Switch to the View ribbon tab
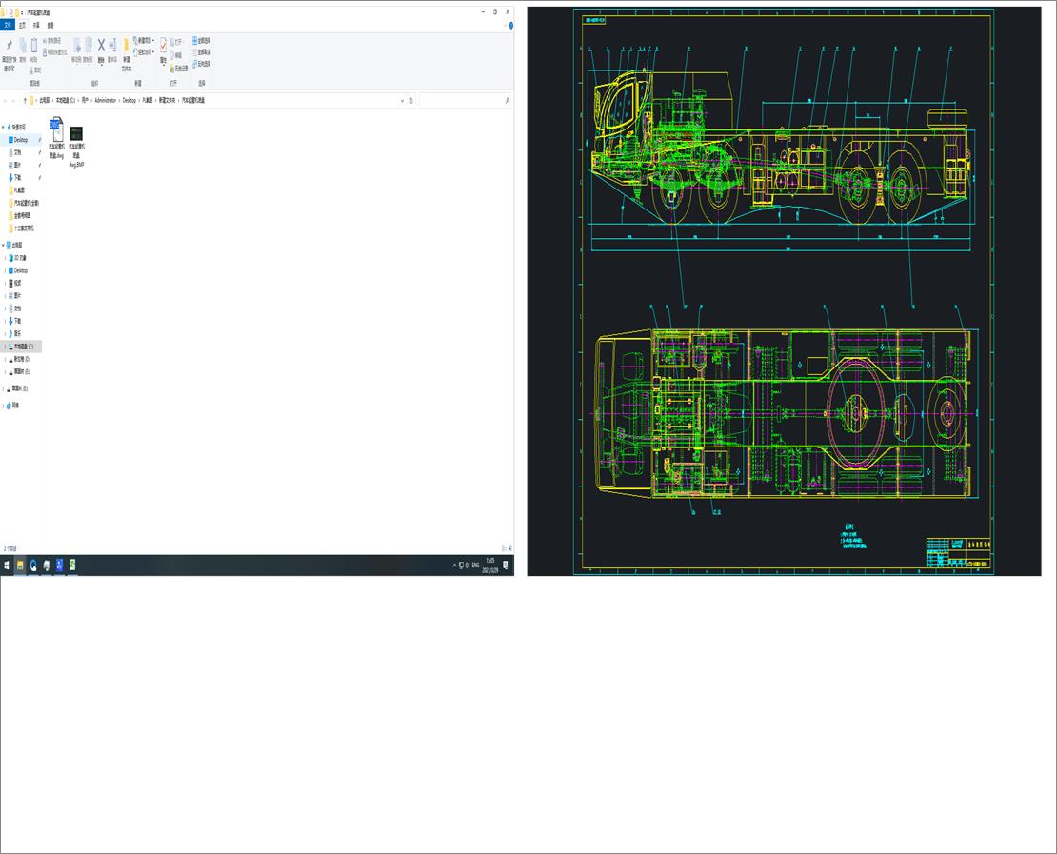1057x854 pixels. point(50,25)
